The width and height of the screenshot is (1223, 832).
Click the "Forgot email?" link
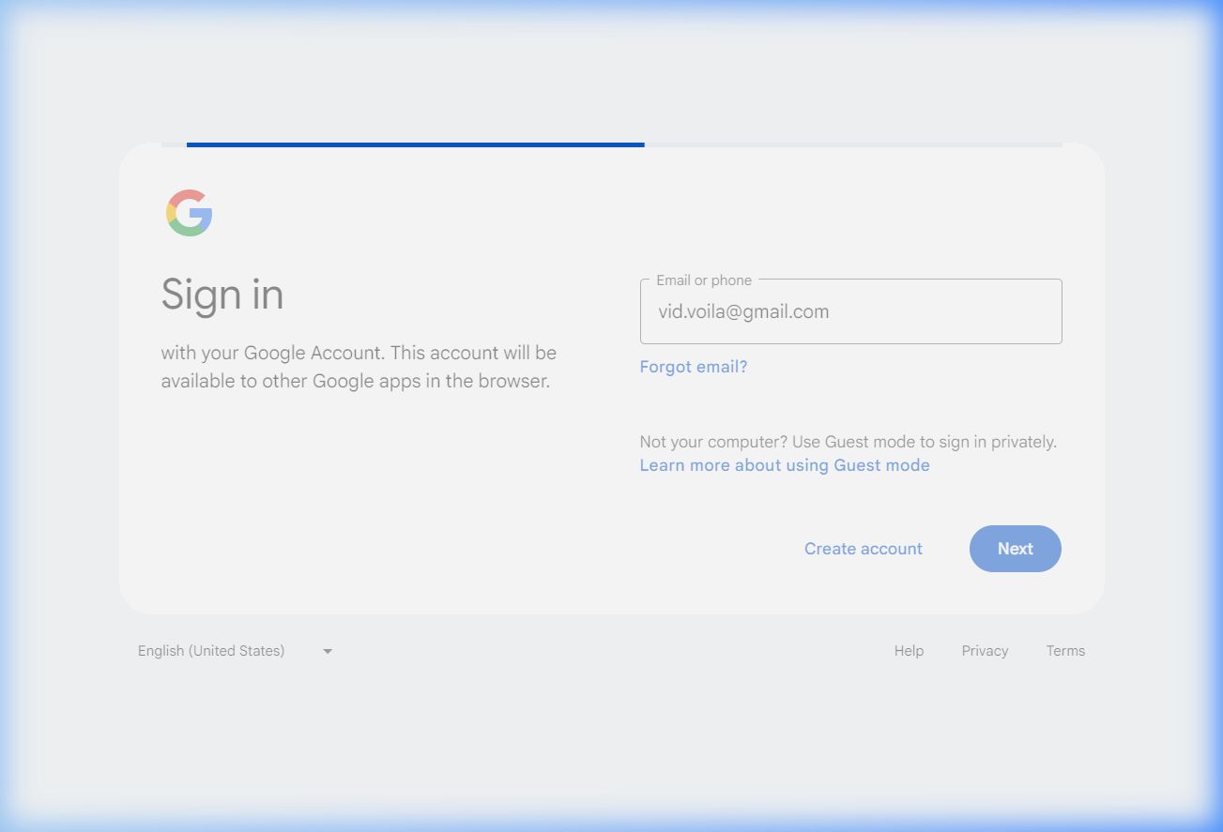click(x=693, y=367)
